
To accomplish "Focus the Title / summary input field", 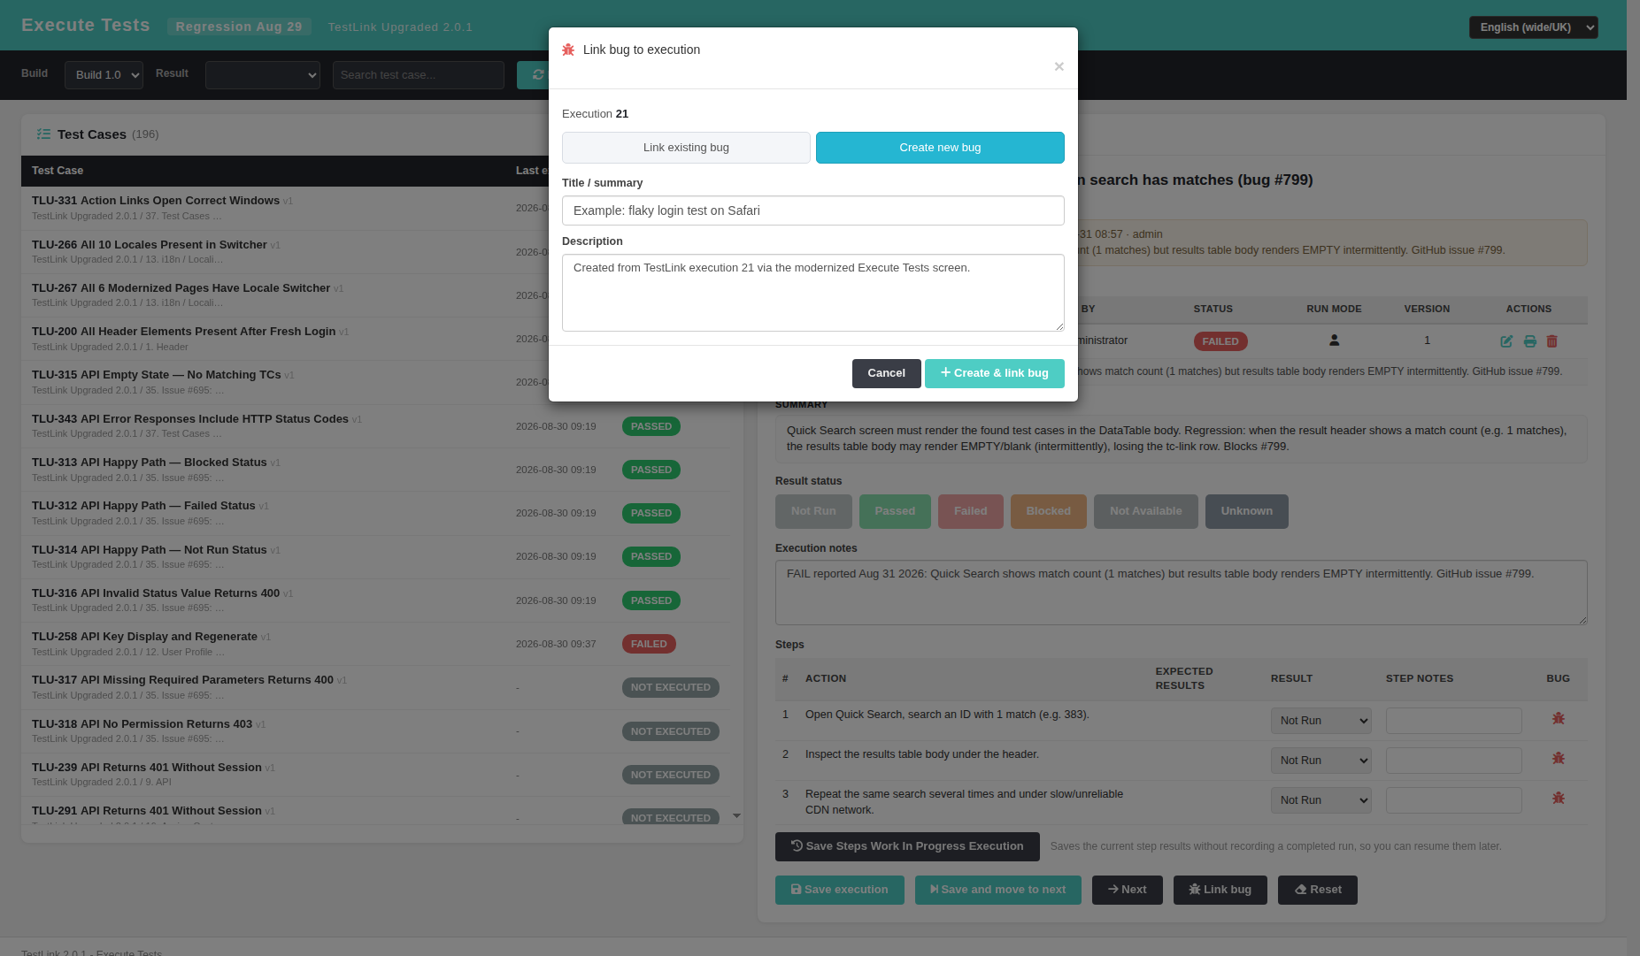I will [x=813, y=210].
